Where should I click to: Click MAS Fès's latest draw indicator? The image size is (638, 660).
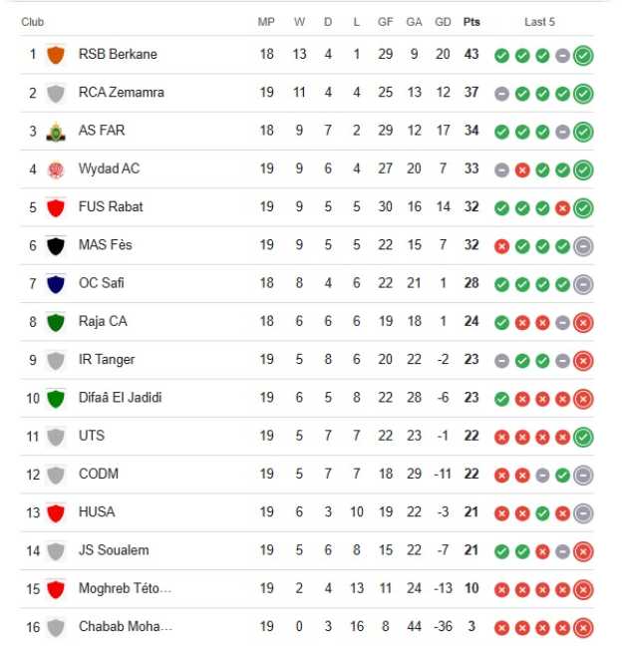583,246
